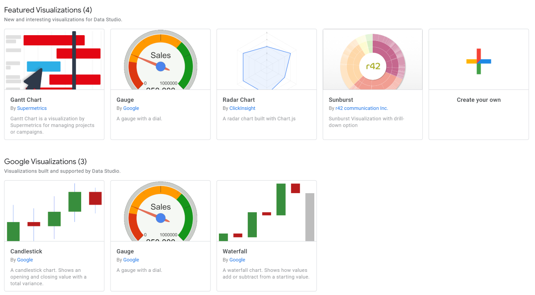535x295 pixels.
Task: Open the ClickInsight author link
Action: pos(242,108)
